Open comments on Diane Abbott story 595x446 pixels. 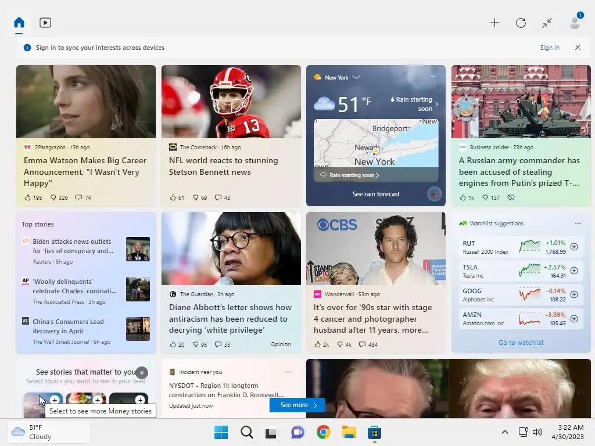click(223, 344)
